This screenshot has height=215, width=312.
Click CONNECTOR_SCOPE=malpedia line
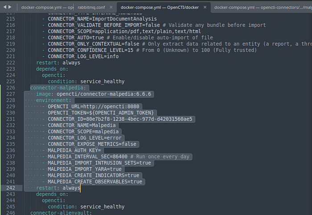coord(83,132)
